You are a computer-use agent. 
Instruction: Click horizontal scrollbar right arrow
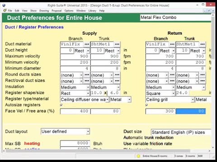tap(209, 151)
